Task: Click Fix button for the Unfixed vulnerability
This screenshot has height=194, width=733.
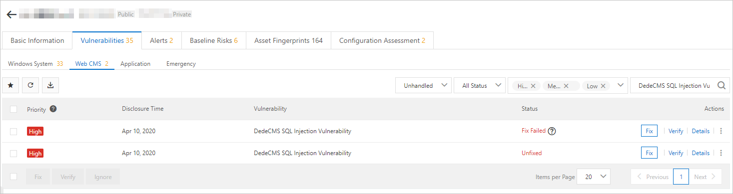Action: coord(649,153)
